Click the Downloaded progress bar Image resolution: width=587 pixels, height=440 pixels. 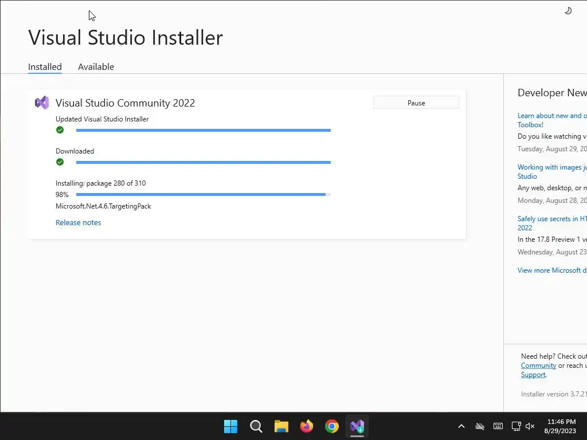[x=204, y=162]
